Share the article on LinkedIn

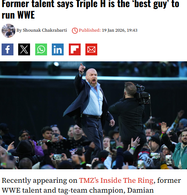pos(58,49)
